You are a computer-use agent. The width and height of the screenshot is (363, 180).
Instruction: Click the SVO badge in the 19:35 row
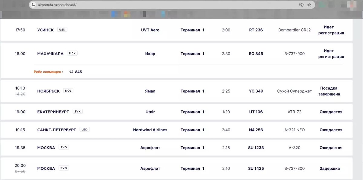pyautogui.click(x=64, y=147)
